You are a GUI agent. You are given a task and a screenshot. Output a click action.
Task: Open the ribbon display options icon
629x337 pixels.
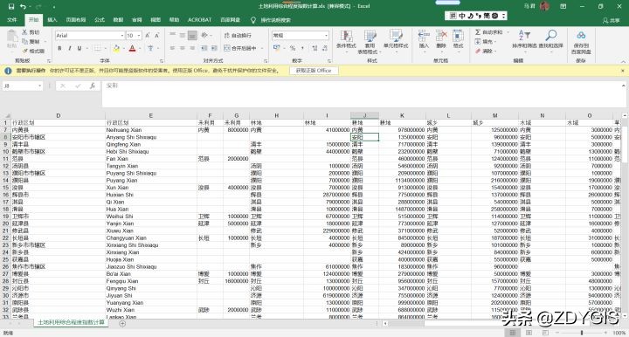pyautogui.click(x=563, y=6)
